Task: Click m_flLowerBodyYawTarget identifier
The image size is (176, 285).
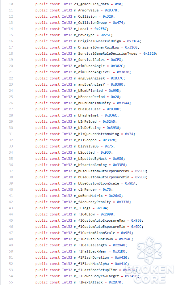Action: click(x=96, y=276)
